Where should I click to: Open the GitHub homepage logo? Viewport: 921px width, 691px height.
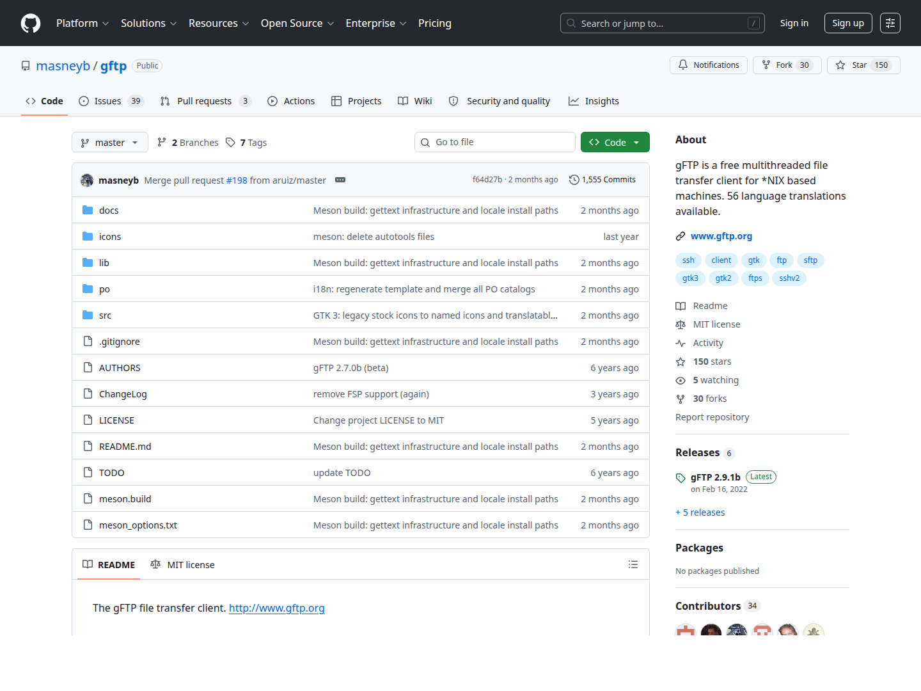click(31, 23)
